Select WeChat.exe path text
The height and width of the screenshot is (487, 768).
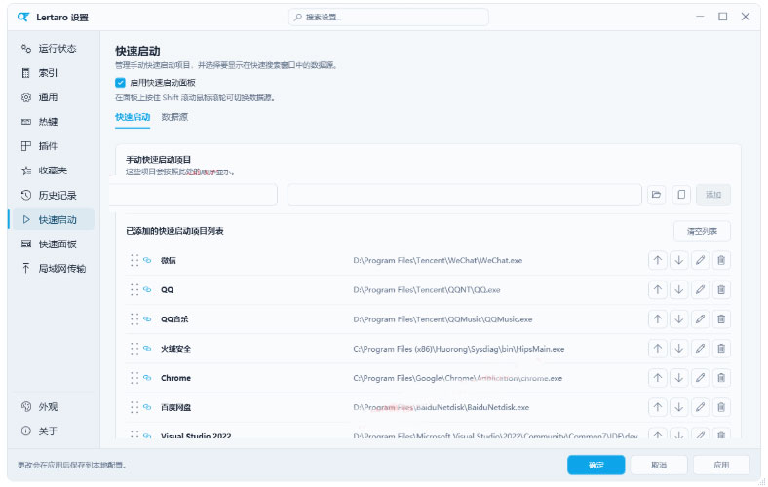(438, 260)
